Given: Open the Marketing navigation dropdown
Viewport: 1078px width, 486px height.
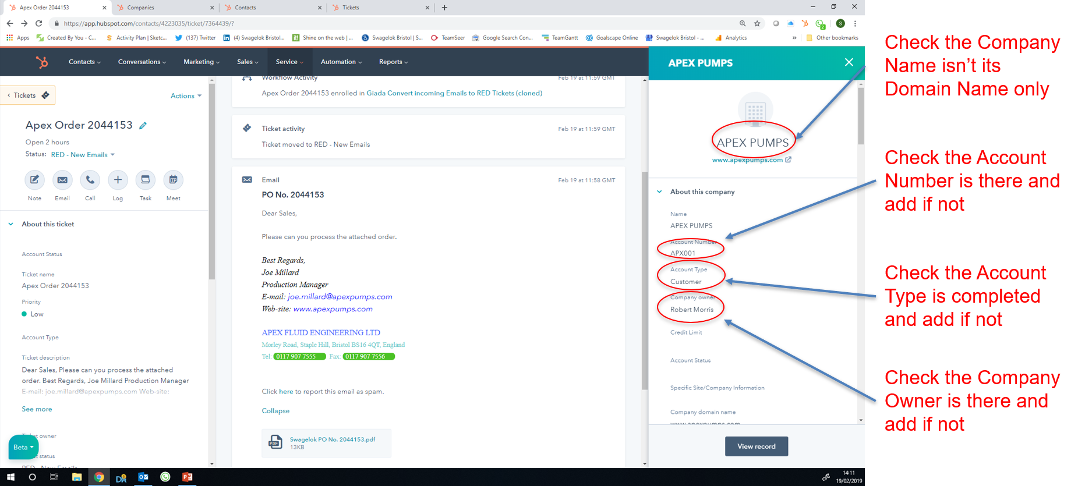Looking at the screenshot, I should pos(202,62).
